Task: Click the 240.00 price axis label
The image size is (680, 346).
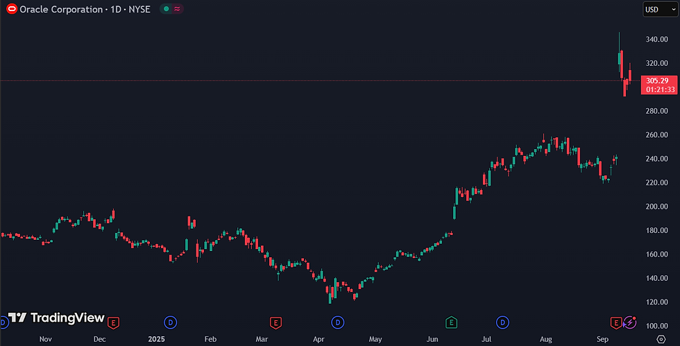Action: pos(656,159)
